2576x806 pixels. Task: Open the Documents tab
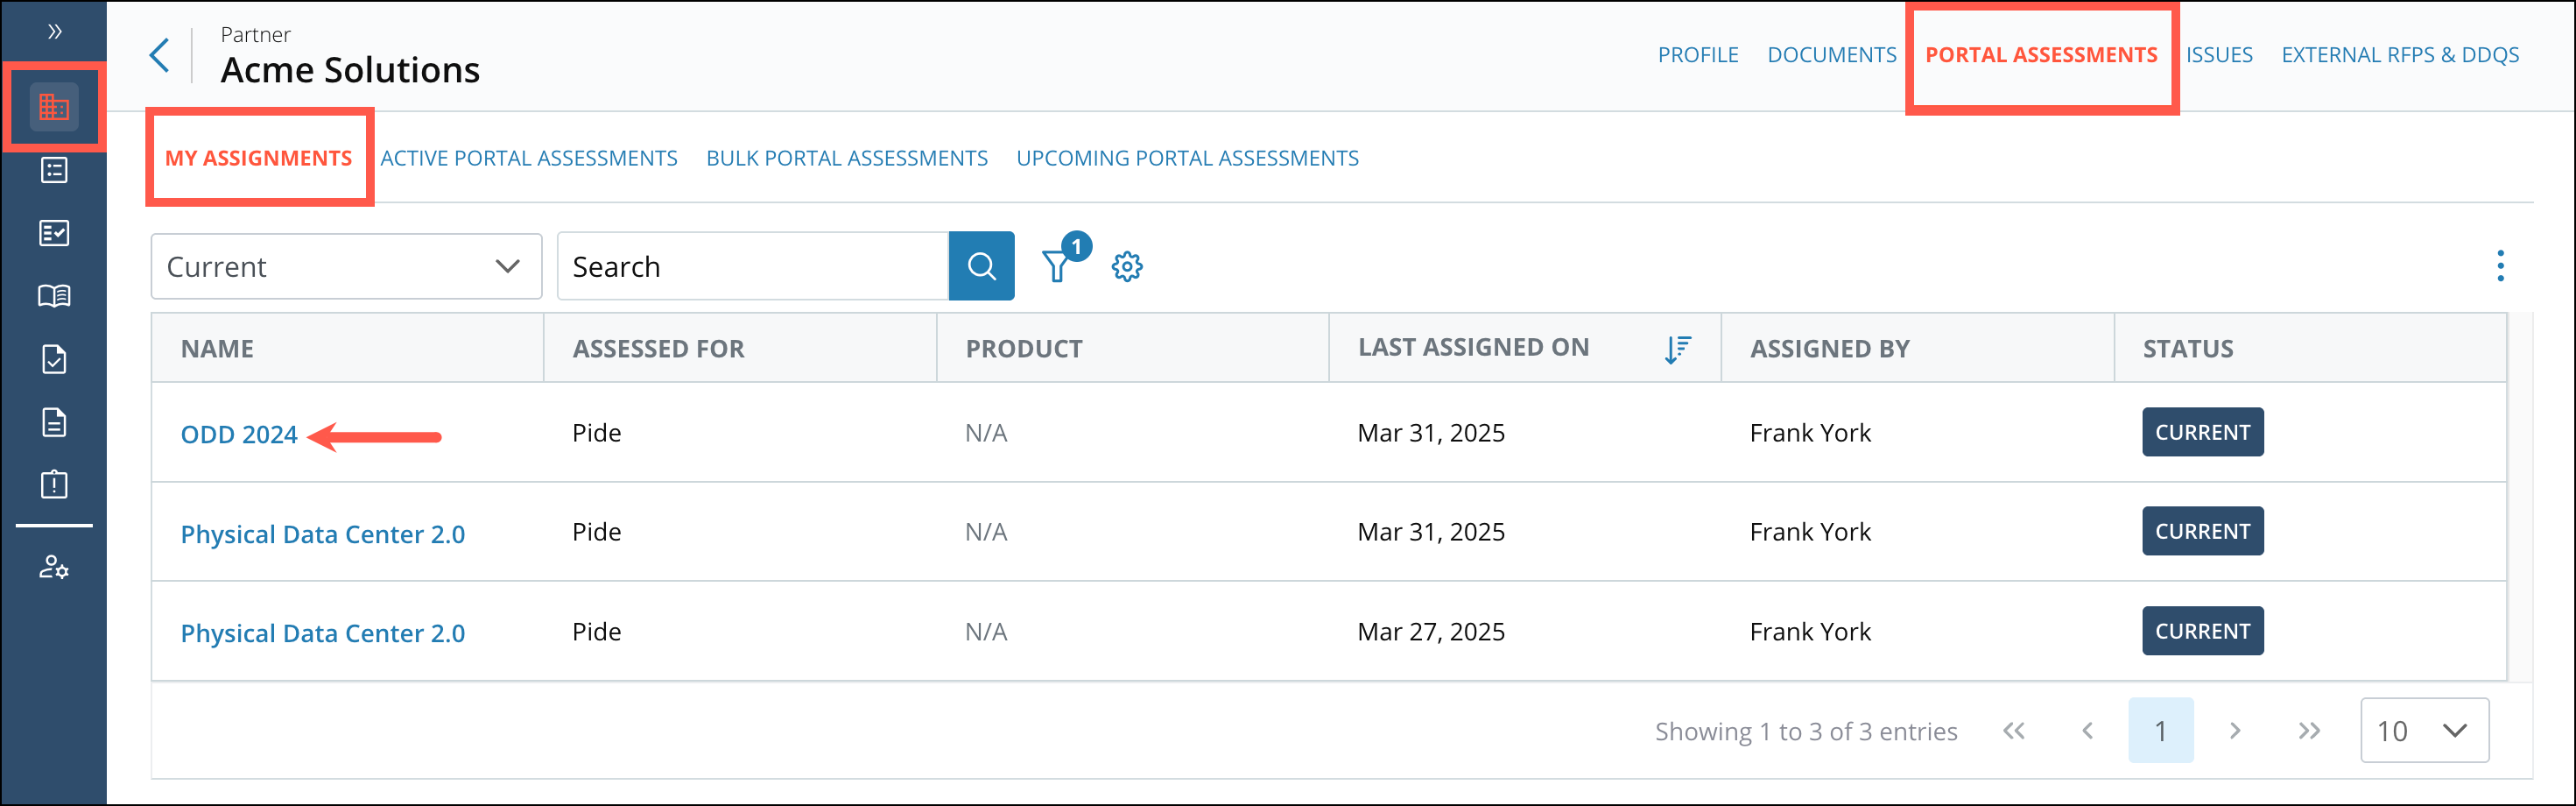coord(1831,55)
